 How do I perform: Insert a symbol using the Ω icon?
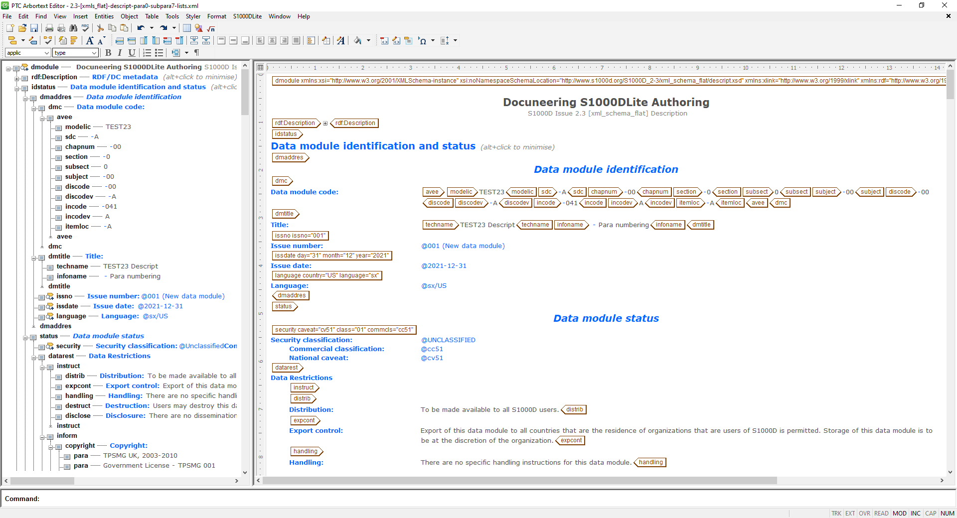point(422,41)
